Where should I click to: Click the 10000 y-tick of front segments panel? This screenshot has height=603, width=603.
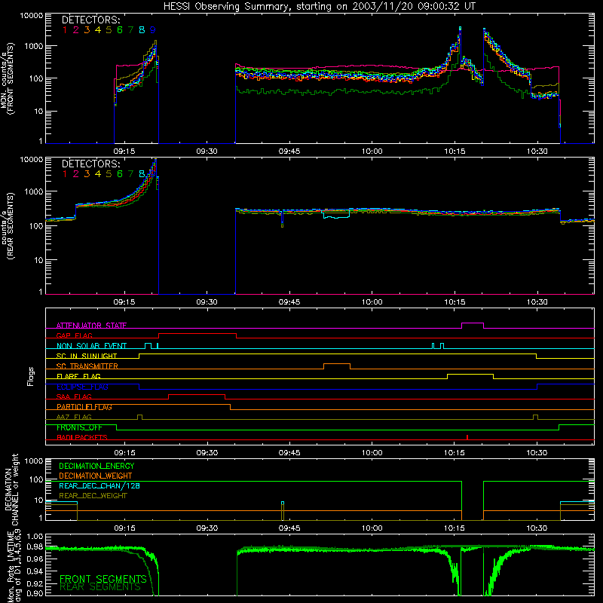click(x=32, y=16)
